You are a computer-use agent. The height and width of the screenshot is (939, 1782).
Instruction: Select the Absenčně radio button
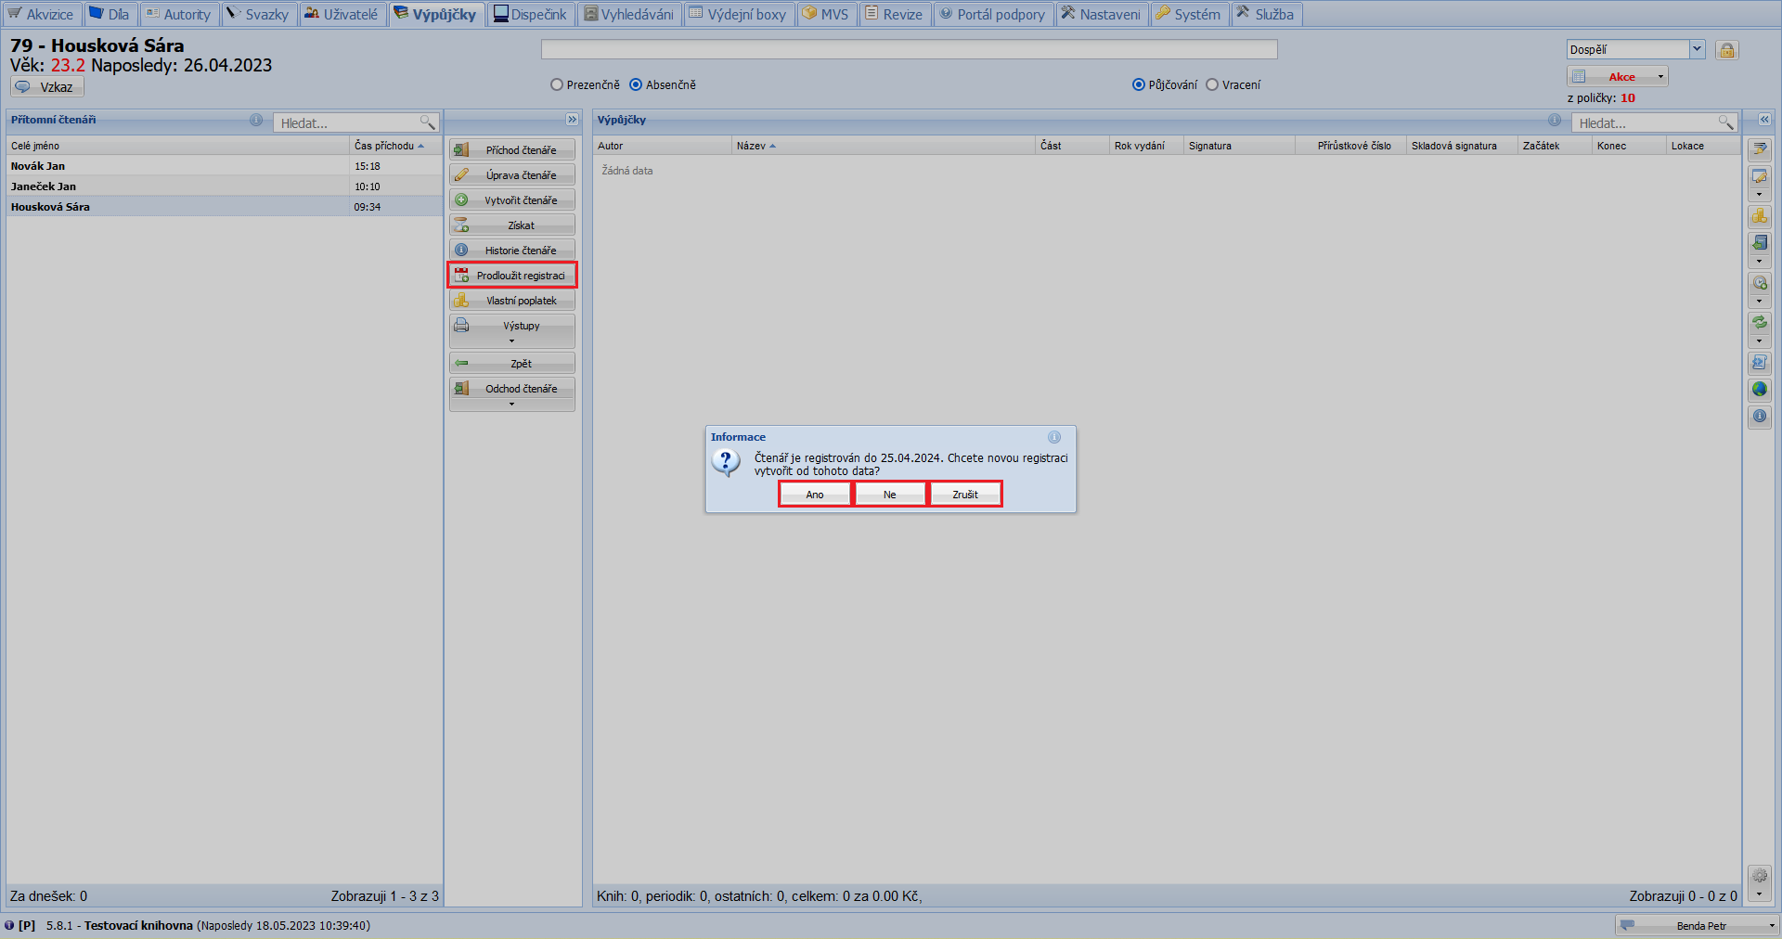click(636, 84)
